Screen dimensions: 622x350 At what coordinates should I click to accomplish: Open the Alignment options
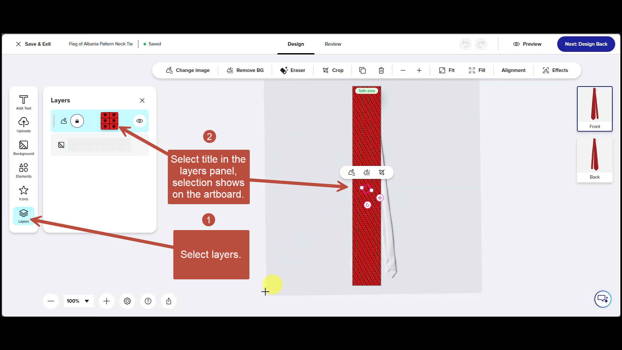click(x=513, y=70)
